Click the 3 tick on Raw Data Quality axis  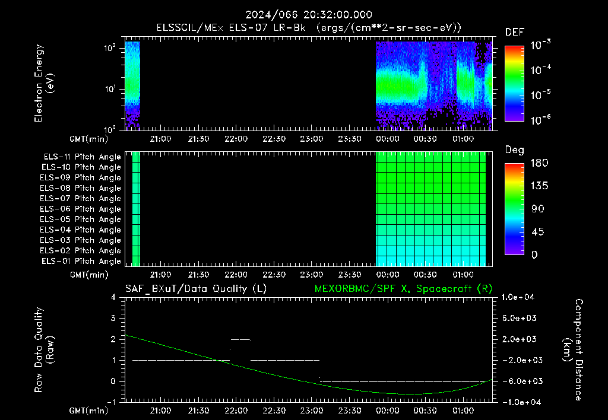113,318
